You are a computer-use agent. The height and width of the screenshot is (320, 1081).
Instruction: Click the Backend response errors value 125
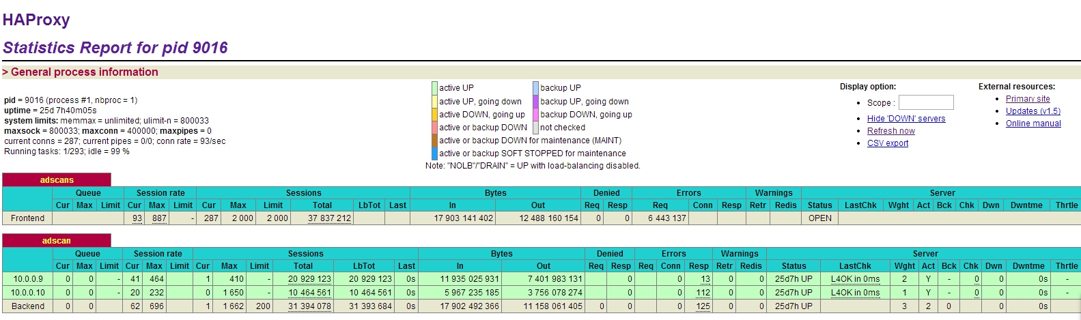(703, 306)
